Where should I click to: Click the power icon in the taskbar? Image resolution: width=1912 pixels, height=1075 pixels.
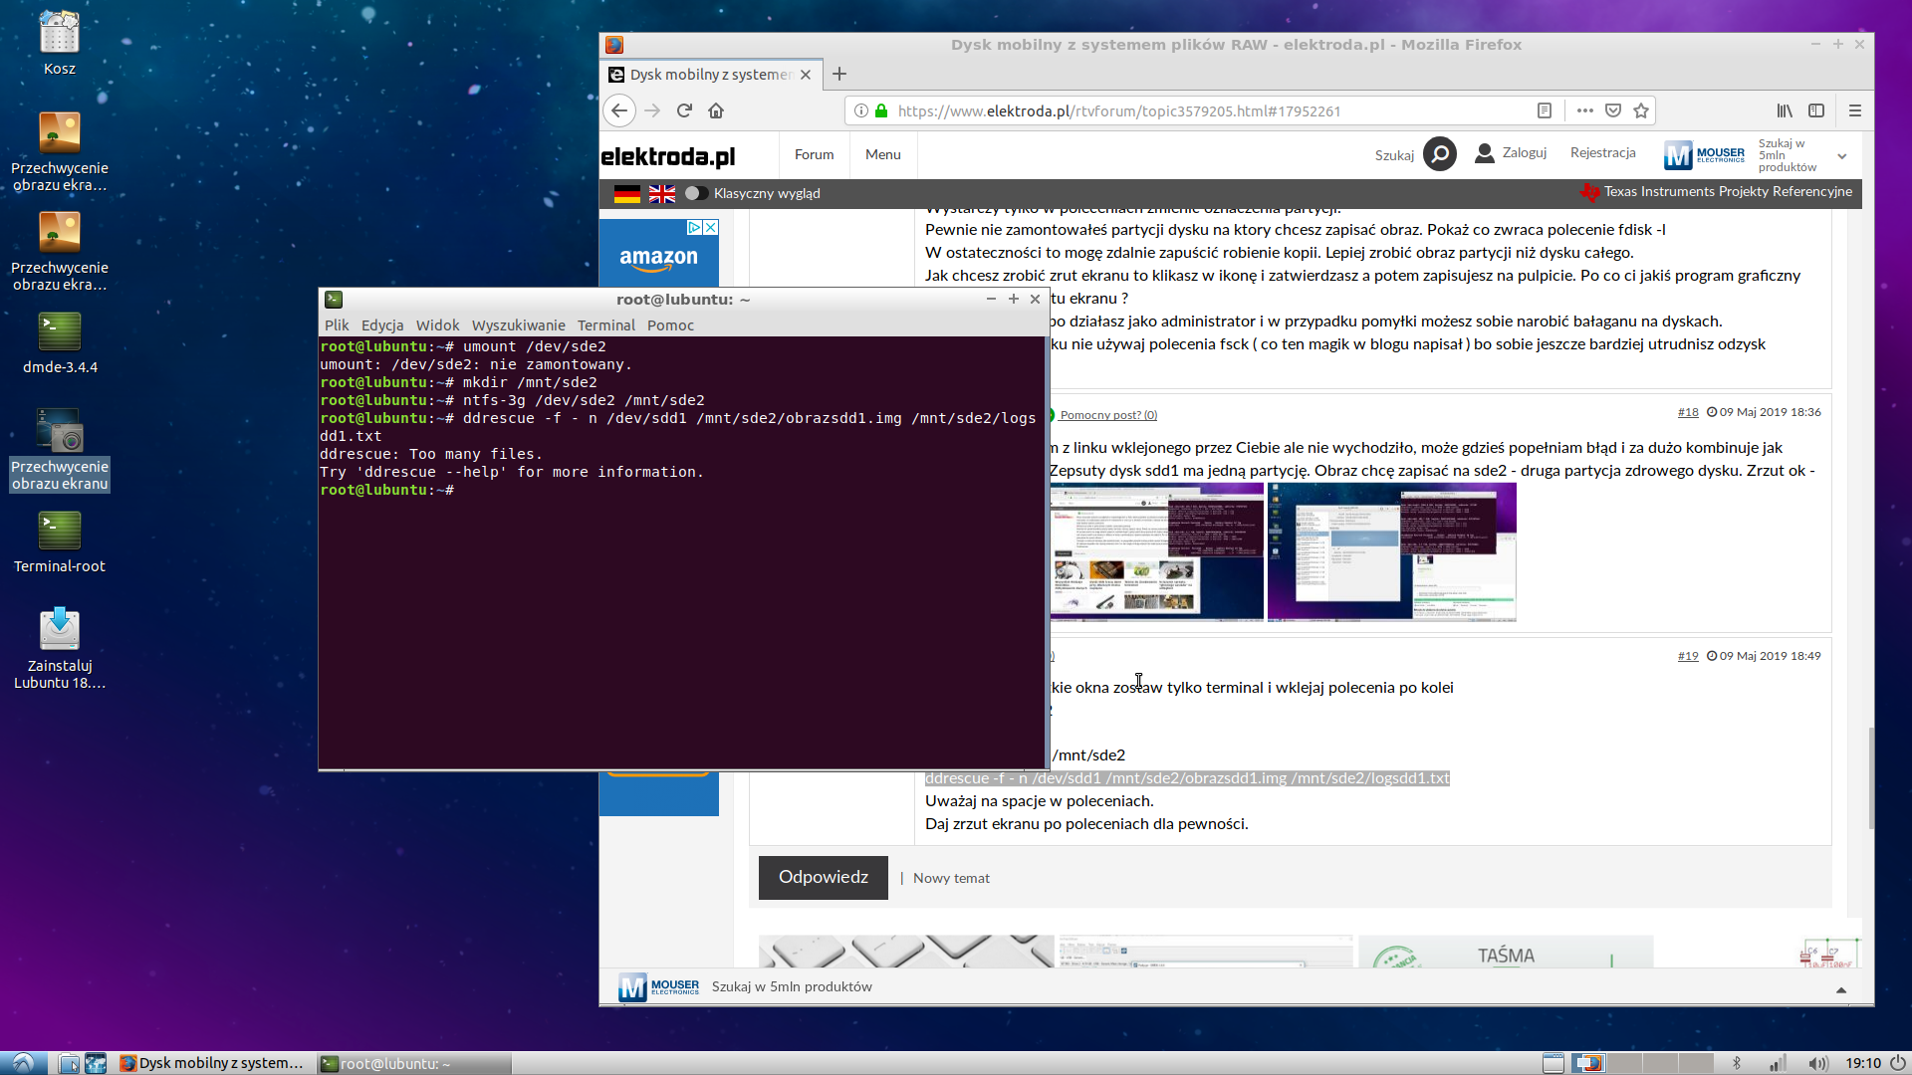[x=1898, y=1063]
